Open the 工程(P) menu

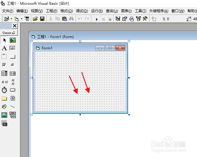(51, 11)
